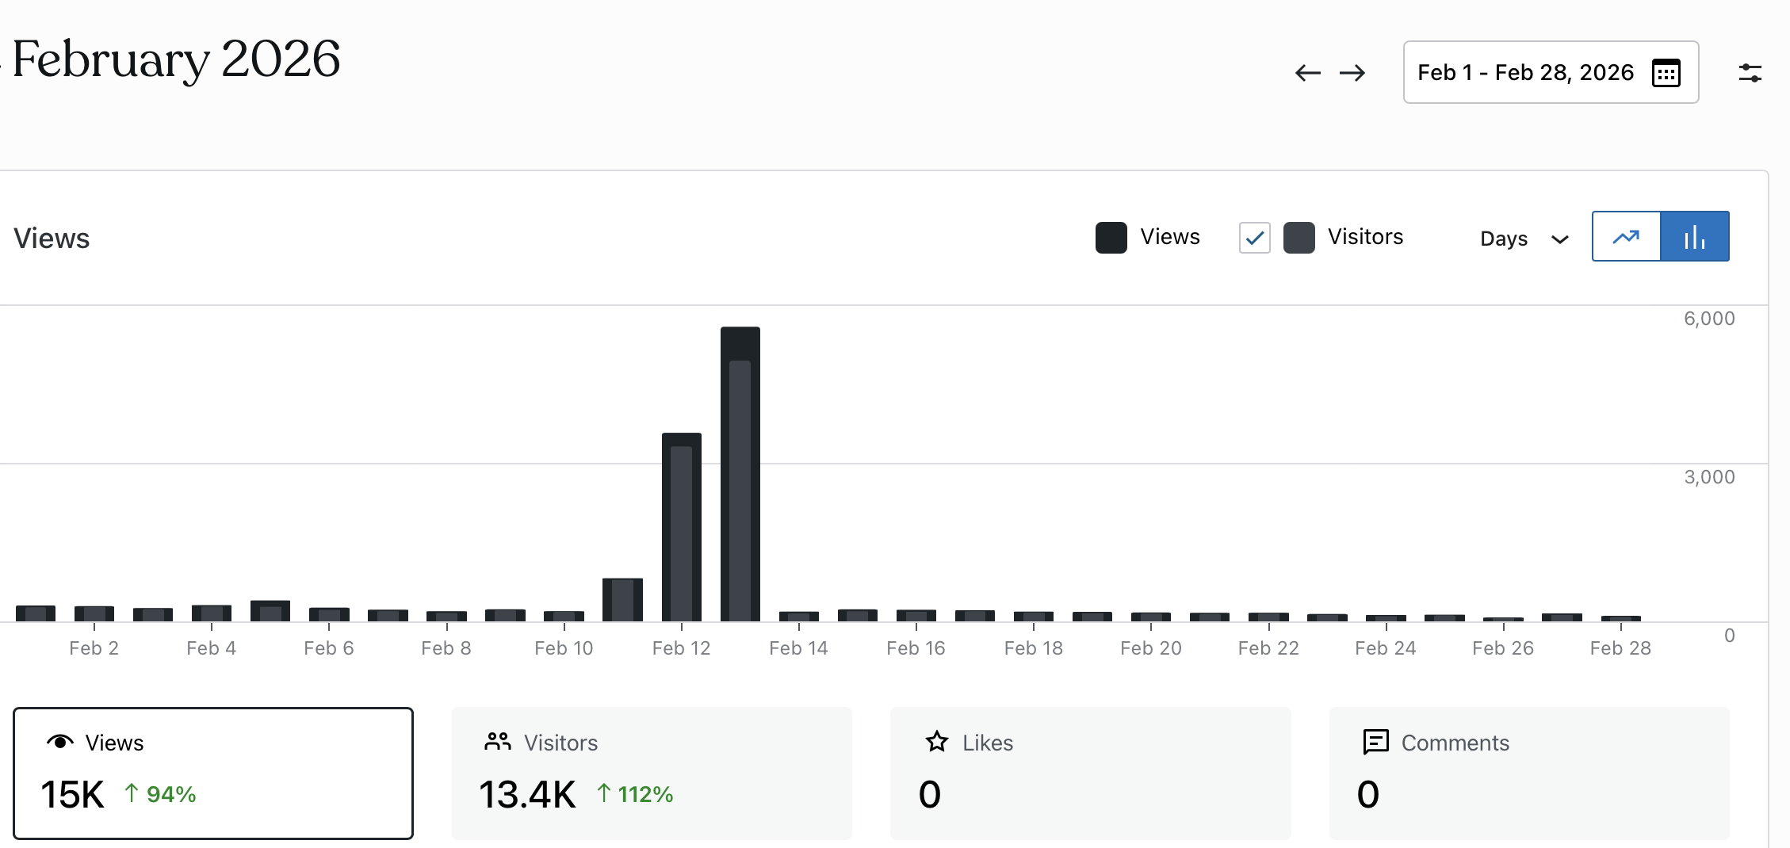Click the Visitors people icon
The image size is (1790, 848).
click(x=498, y=742)
